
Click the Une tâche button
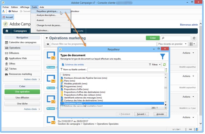click(22, 104)
